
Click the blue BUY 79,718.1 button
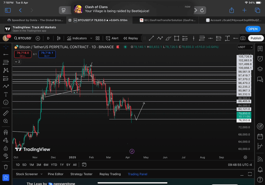(x=47, y=54)
